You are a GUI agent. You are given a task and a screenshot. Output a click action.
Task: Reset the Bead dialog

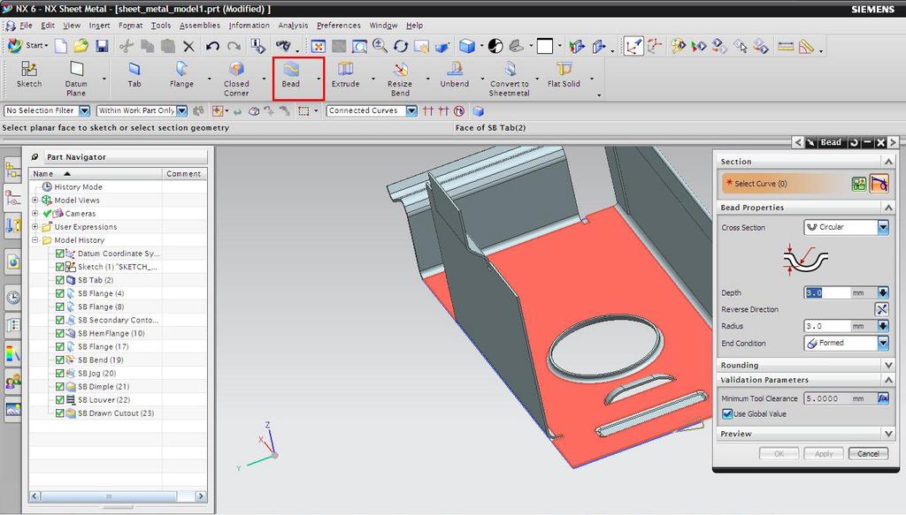point(855,142)
